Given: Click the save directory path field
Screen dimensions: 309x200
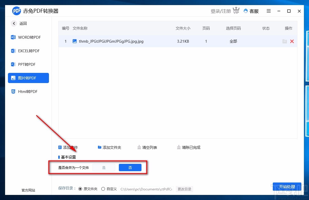Looking at the screenshot, I should click(x=146, y=189).
